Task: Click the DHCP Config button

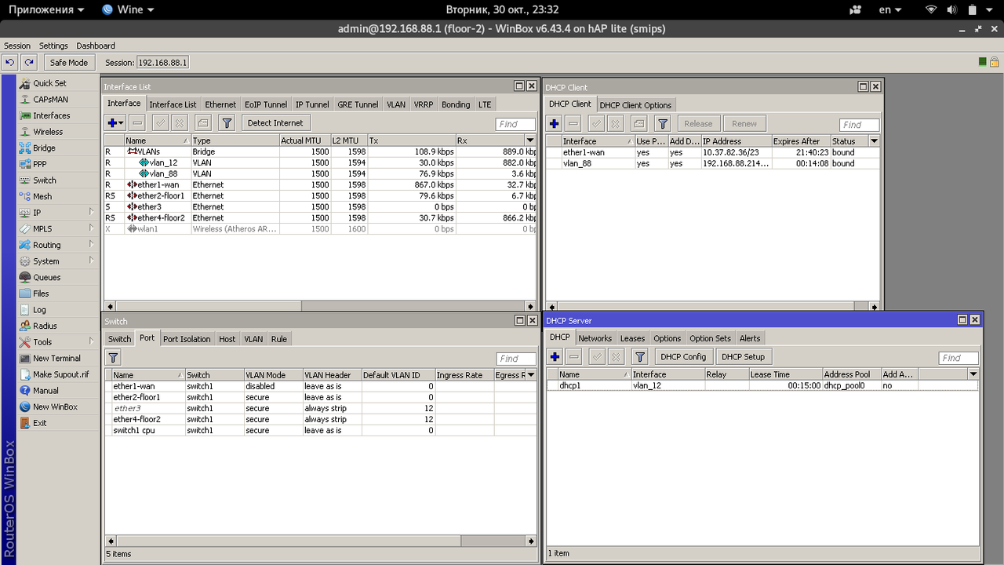Action: coord(683,357)
